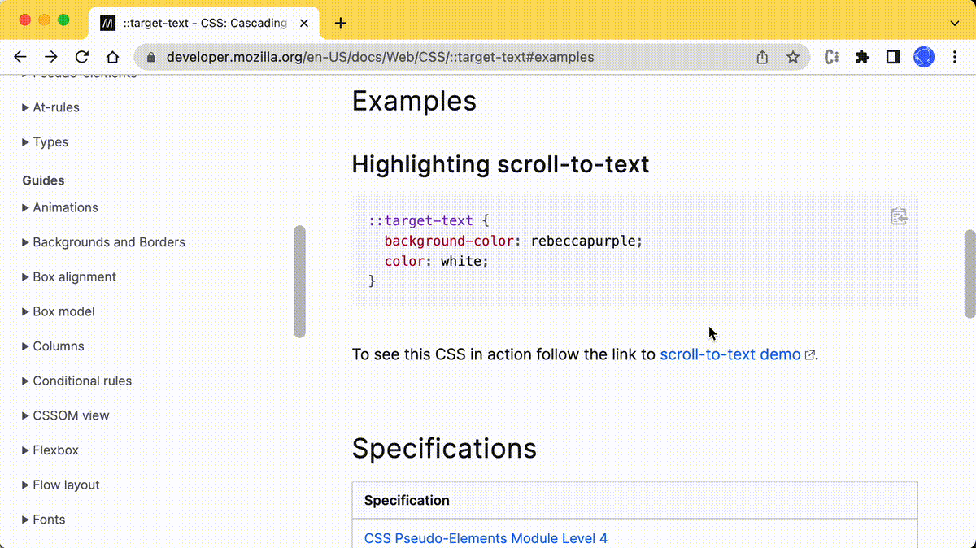Expand the Types sidebar section
976x548 pixels.
(x=50, y=142)
